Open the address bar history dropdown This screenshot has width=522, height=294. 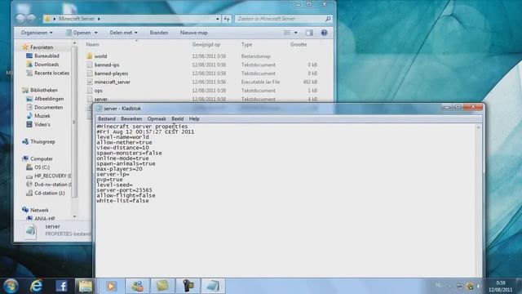[218, 19]
